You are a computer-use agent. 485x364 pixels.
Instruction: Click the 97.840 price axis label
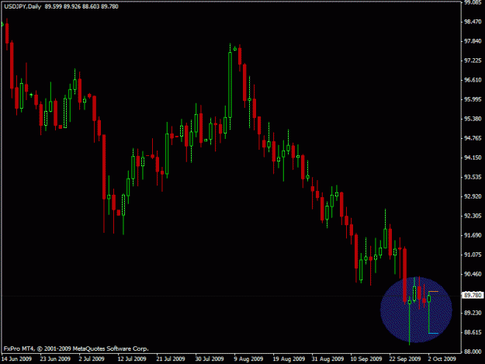click(x=473, y=41)
